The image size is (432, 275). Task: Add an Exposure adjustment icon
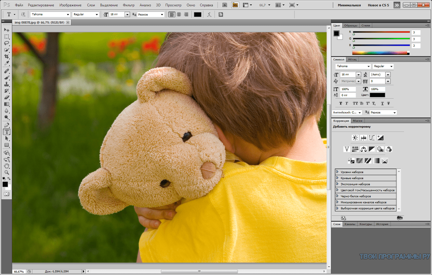380,137
